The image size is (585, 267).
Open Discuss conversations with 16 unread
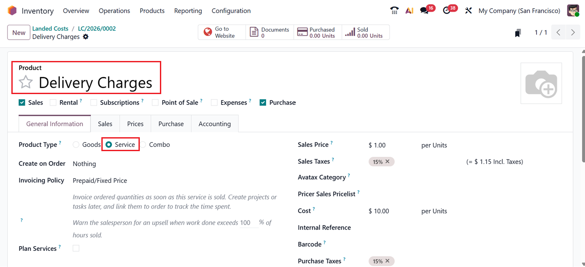coord(424,10)
